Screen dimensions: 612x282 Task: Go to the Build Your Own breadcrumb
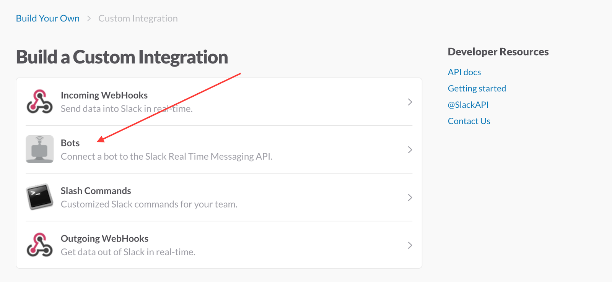48,18
